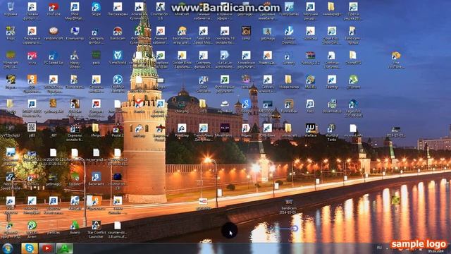Open the Need For Speed Most Wanted shortcut
451x254 pixels.
coord(203,35)
